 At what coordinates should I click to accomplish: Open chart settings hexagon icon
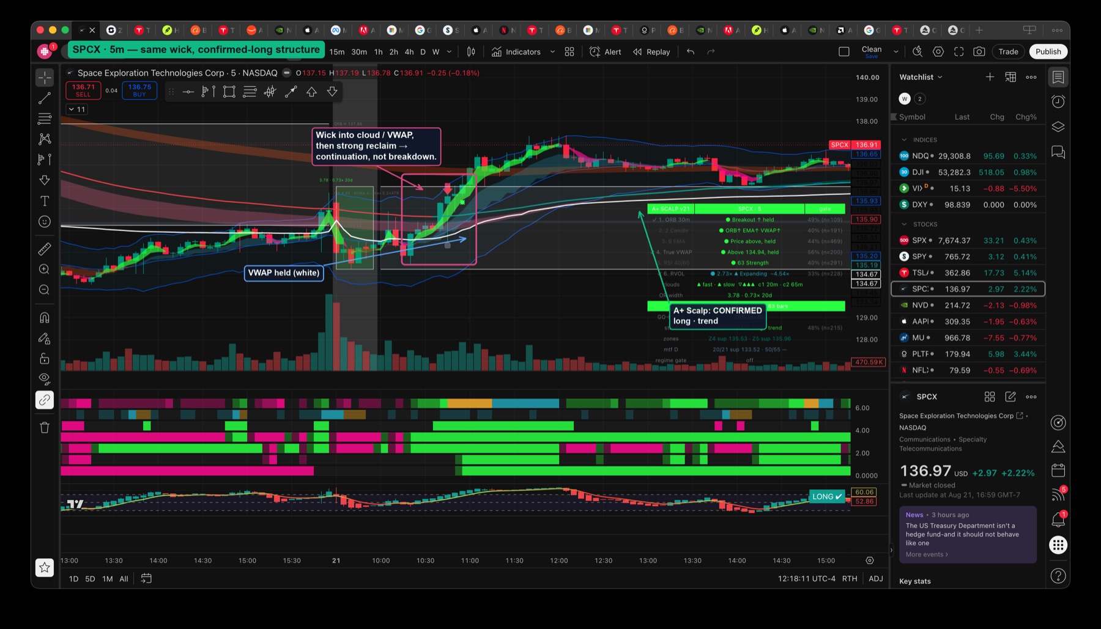point(938,52)
